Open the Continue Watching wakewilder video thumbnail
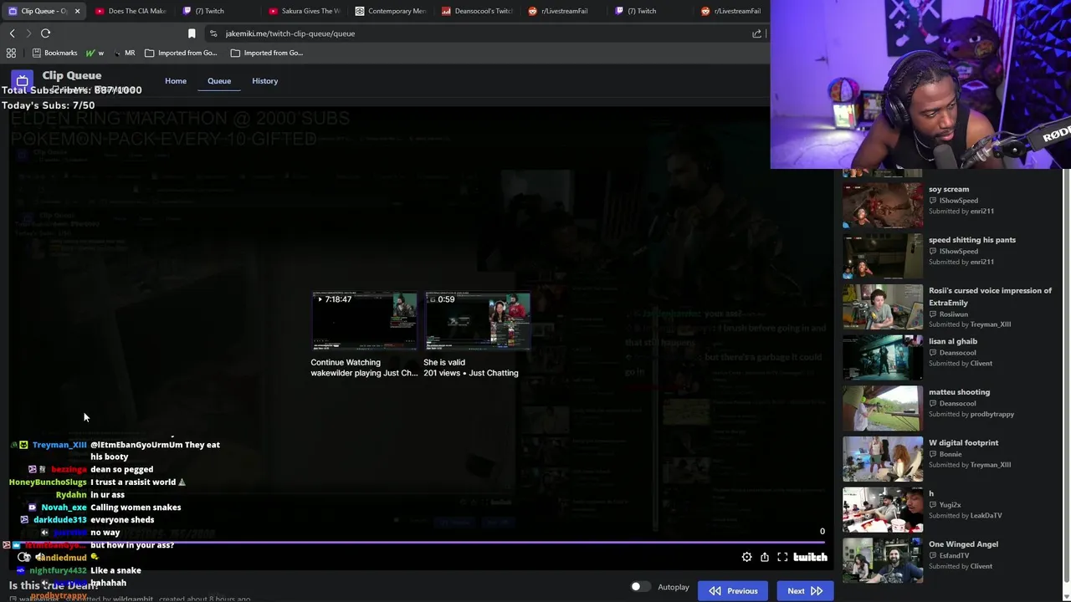This screenshot has height=602, width=1071. click(364, 321)
